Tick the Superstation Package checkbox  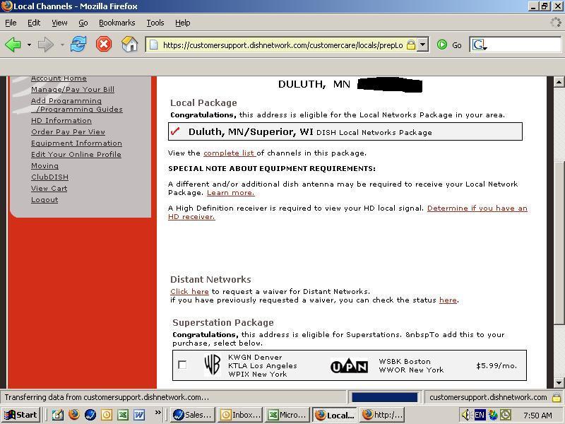[x=182, y=365]
